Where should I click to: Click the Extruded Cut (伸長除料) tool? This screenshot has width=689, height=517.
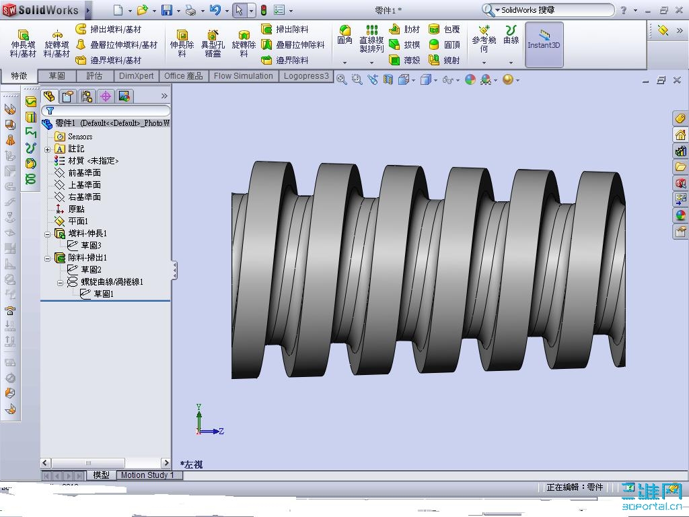(x=182, y=43)
